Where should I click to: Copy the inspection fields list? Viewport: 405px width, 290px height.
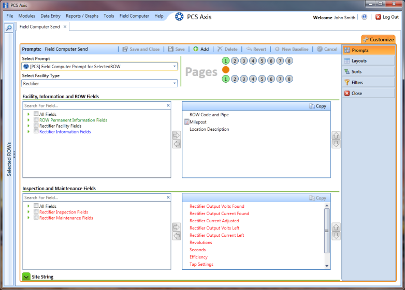pos(317,198)
